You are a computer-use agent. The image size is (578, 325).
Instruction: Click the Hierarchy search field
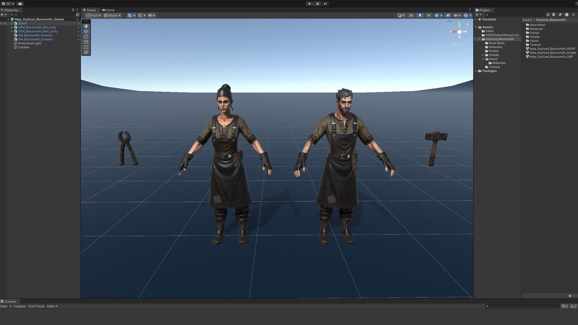(42, 14)
